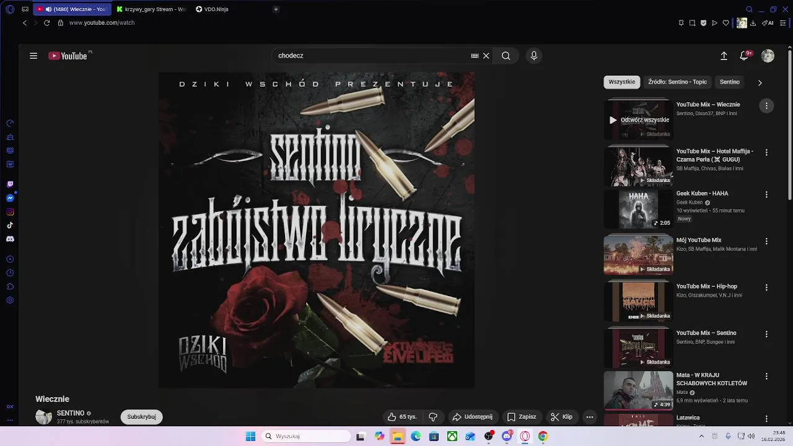Screen dimensions: 793x446
Task: Open the Opera snapshot tool icon
Action: [x=692, y=23]
